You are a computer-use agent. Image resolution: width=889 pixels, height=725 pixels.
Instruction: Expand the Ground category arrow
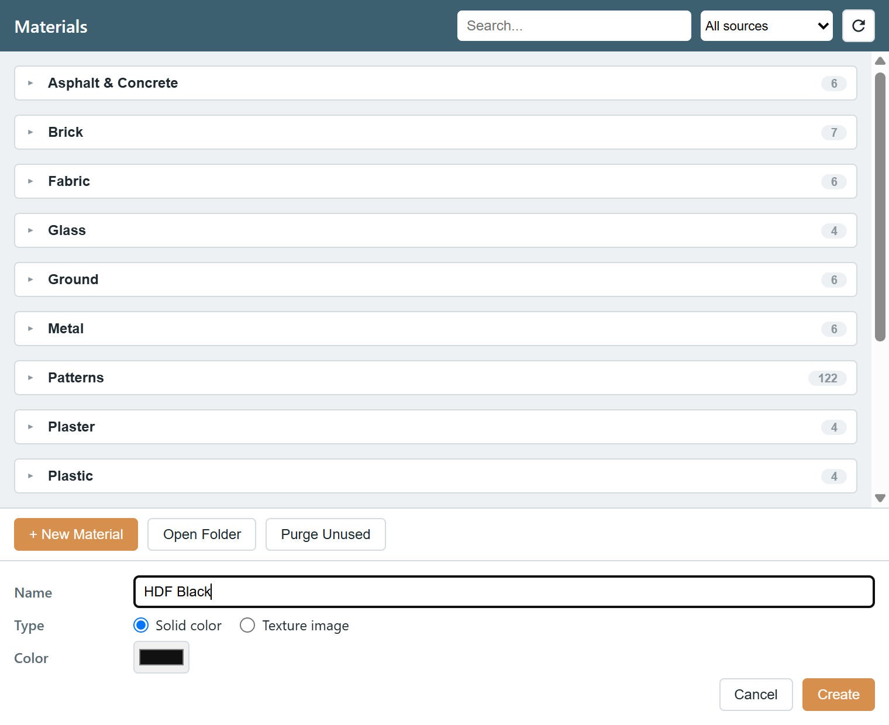(30, 279)
